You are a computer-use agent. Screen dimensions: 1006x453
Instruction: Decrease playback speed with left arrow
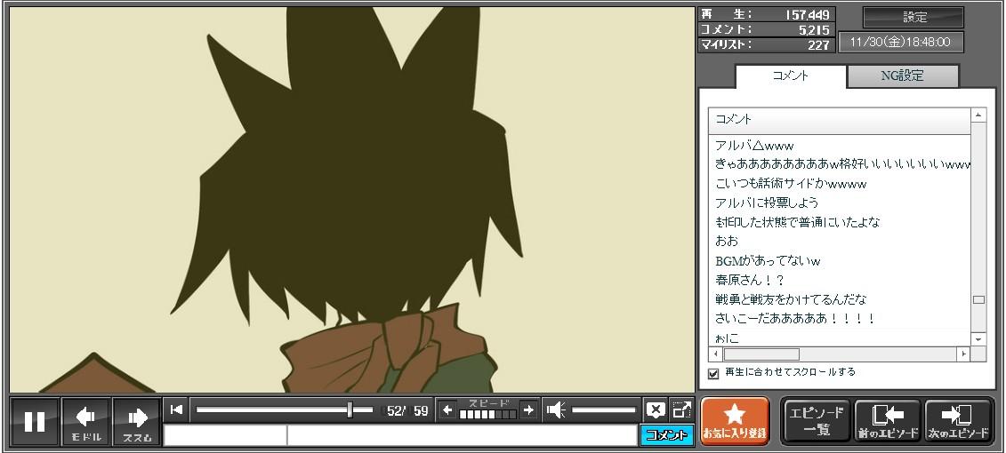click(447, 409)
